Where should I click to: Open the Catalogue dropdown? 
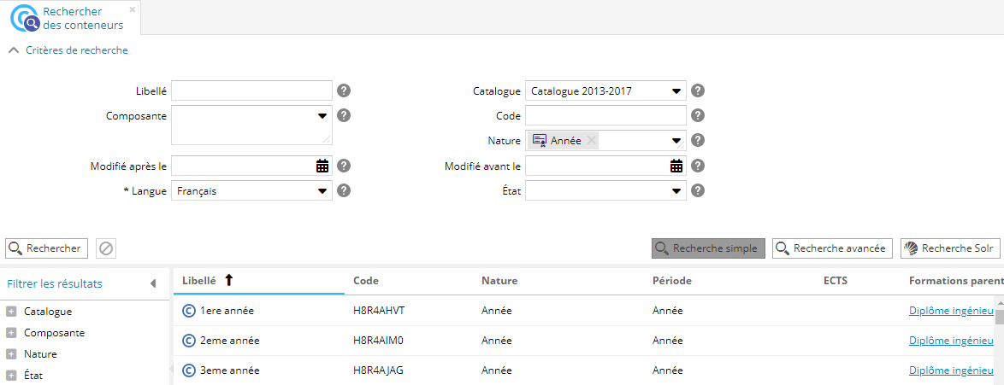pos(676,91)
